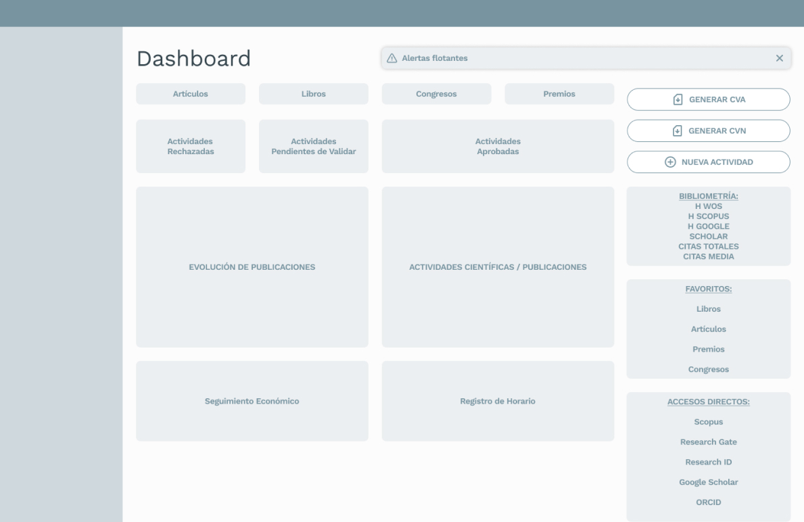804x522 pixels.
Task: Open Actividades Científicas / Publicaciones chart
Action: 498,266
